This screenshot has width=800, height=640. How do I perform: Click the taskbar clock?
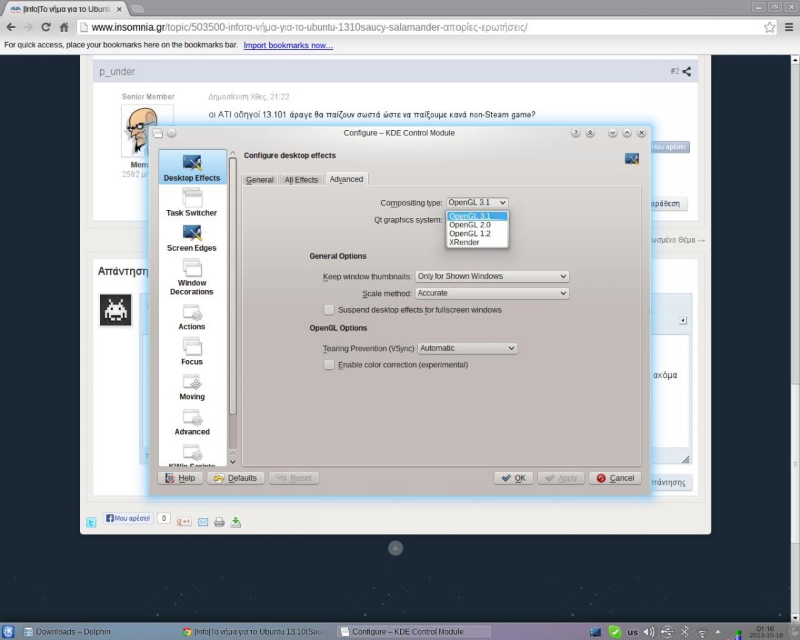pos(765,631)
